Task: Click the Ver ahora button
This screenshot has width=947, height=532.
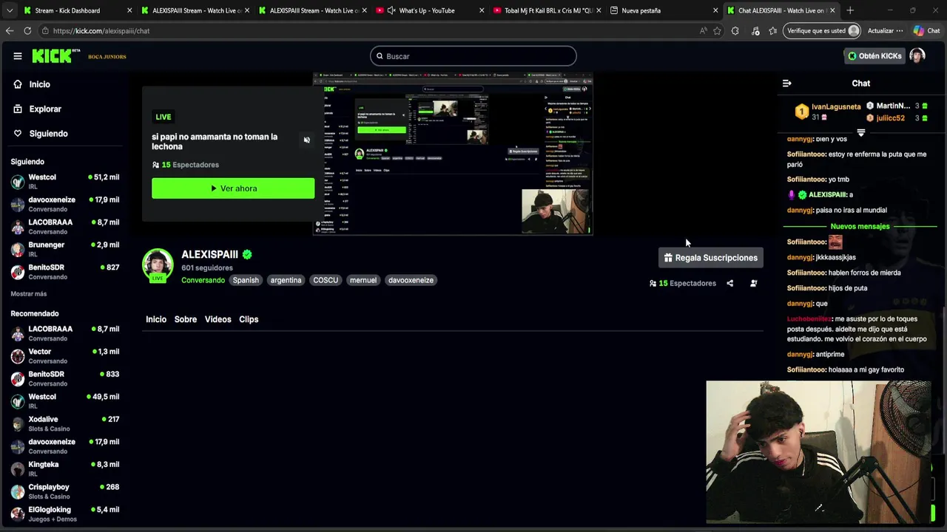Action: [x=233, y=188]
